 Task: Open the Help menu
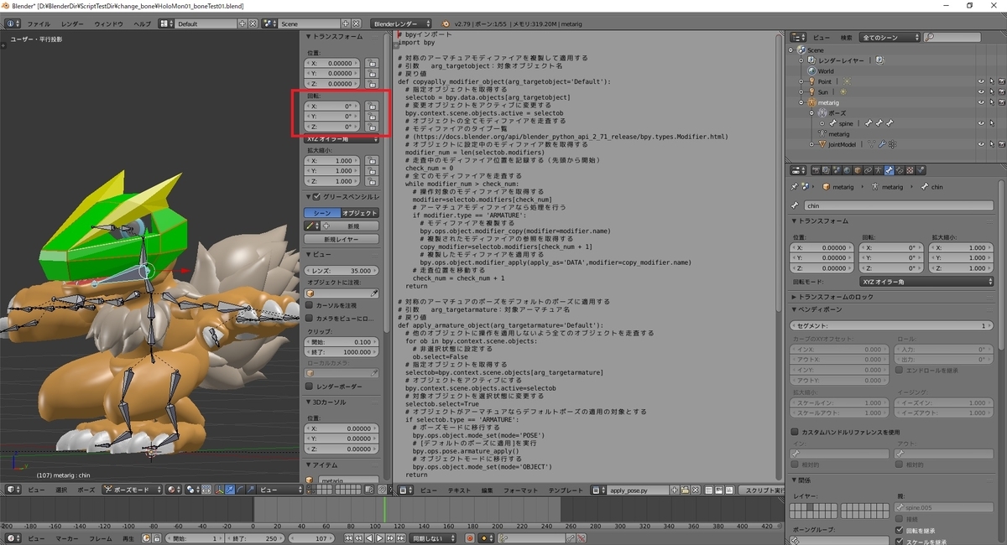coord(143,23)
